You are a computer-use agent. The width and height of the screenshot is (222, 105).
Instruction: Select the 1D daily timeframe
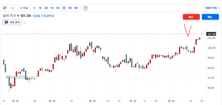click(64, 8)
